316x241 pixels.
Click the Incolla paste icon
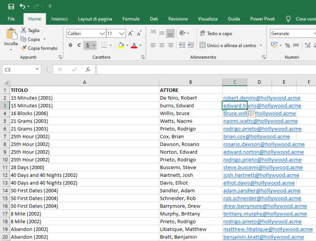tap(11, 34)
